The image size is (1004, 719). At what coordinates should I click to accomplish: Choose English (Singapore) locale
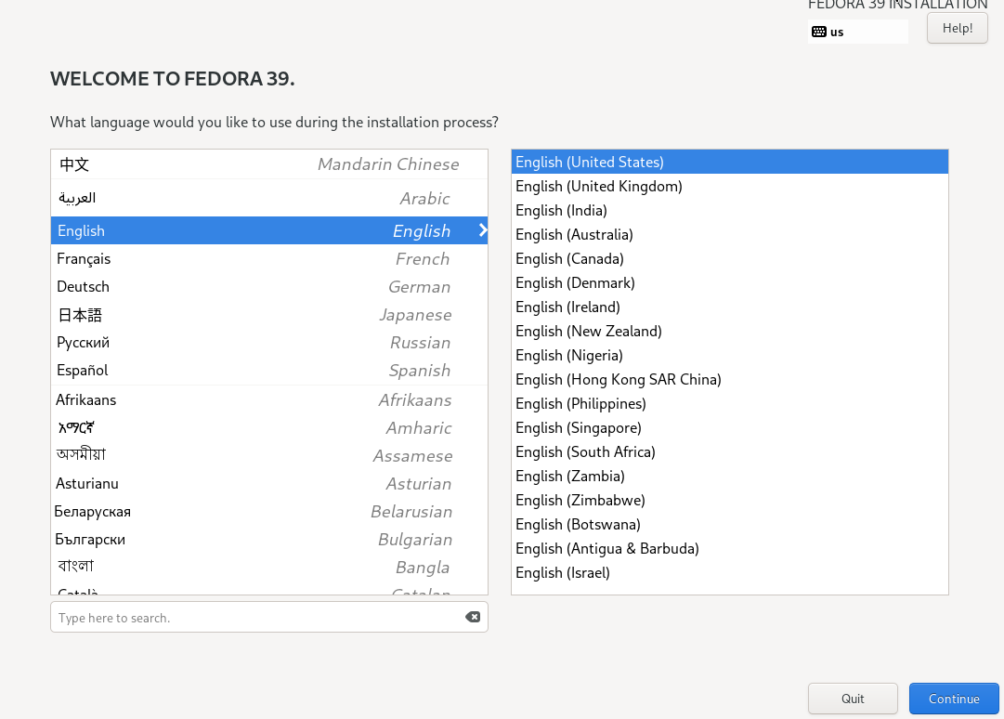pos(579,427)
